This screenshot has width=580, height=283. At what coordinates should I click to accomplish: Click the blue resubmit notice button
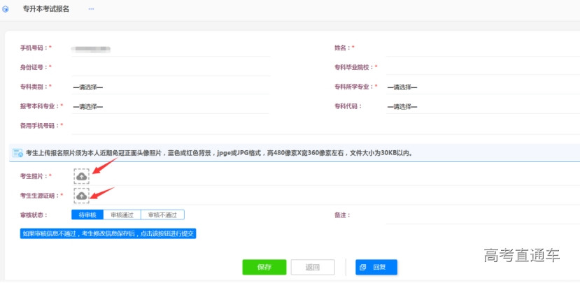[108, 233]
